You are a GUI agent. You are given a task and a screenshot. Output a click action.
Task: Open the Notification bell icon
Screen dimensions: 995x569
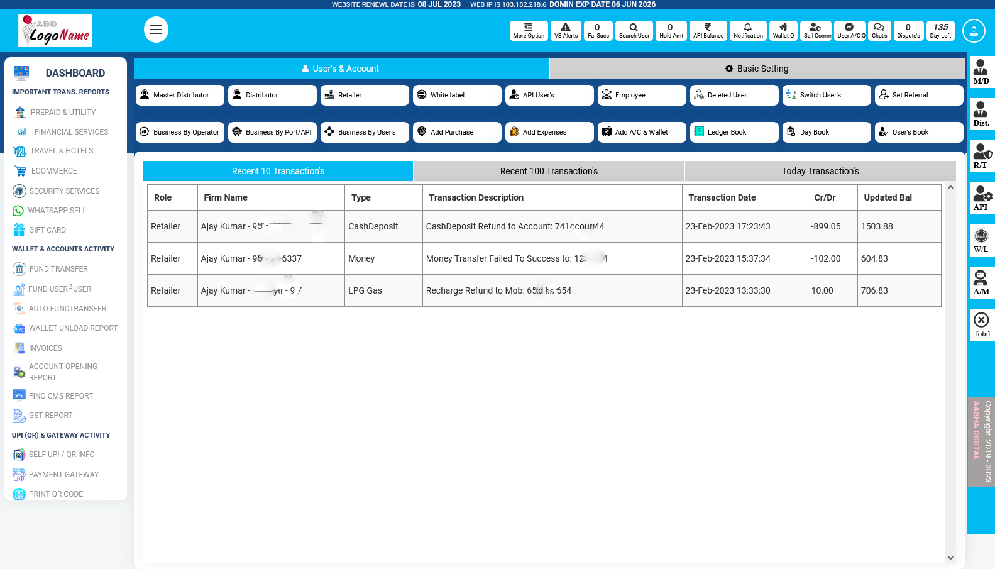[x=748, y=28]
